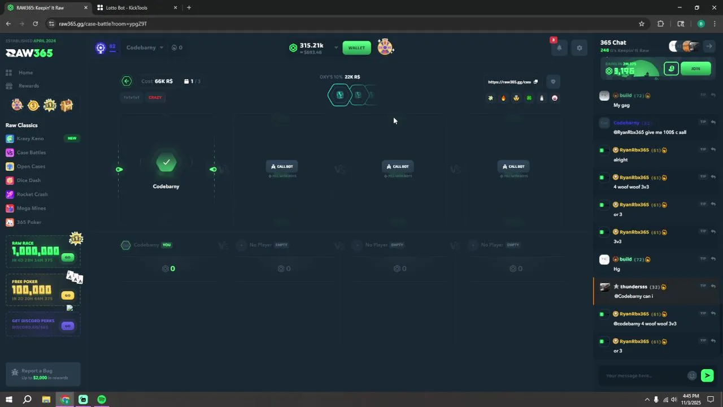Screen dimensions: 723x407
Task: Click GO on the Free Poker banner
Action: [68, 295]
